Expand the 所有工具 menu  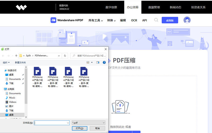[96, 20]
